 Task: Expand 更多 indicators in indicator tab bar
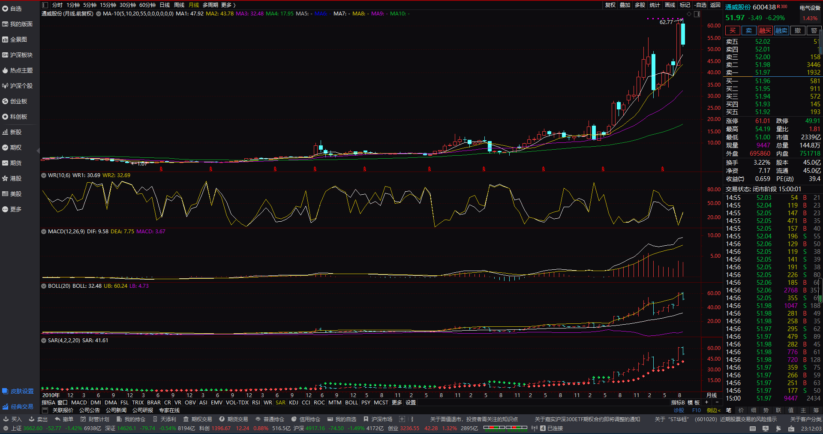397,403
